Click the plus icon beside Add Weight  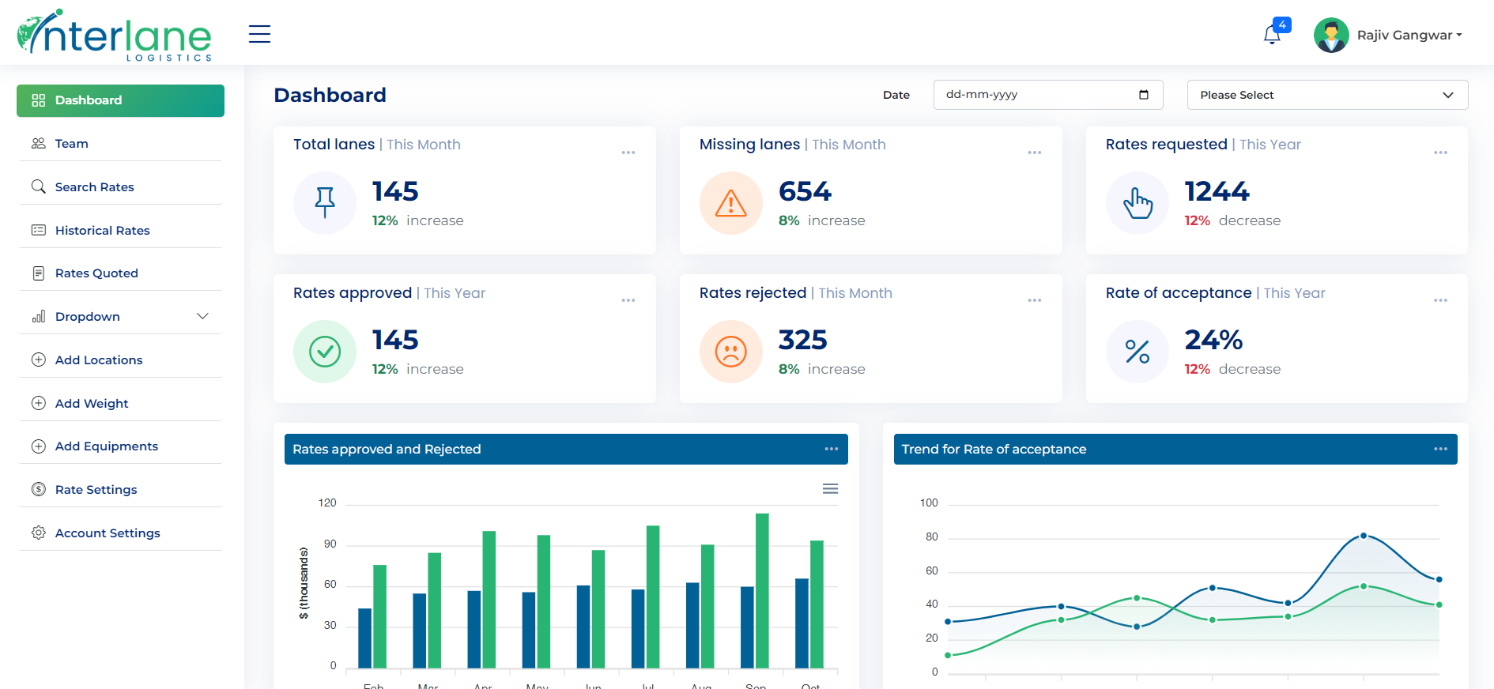coord(38,403)
